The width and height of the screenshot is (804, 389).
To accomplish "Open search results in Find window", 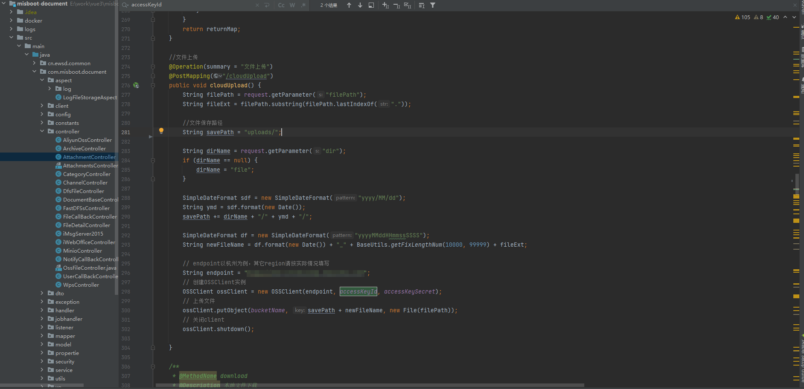I will (x=371, y=5).
